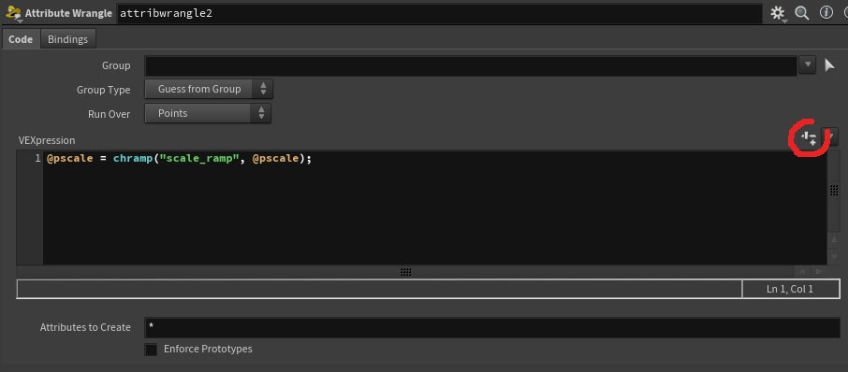Click the Ln 1, Col 1 status
This screenshot has width=848, height=372.
pos(790,290)
